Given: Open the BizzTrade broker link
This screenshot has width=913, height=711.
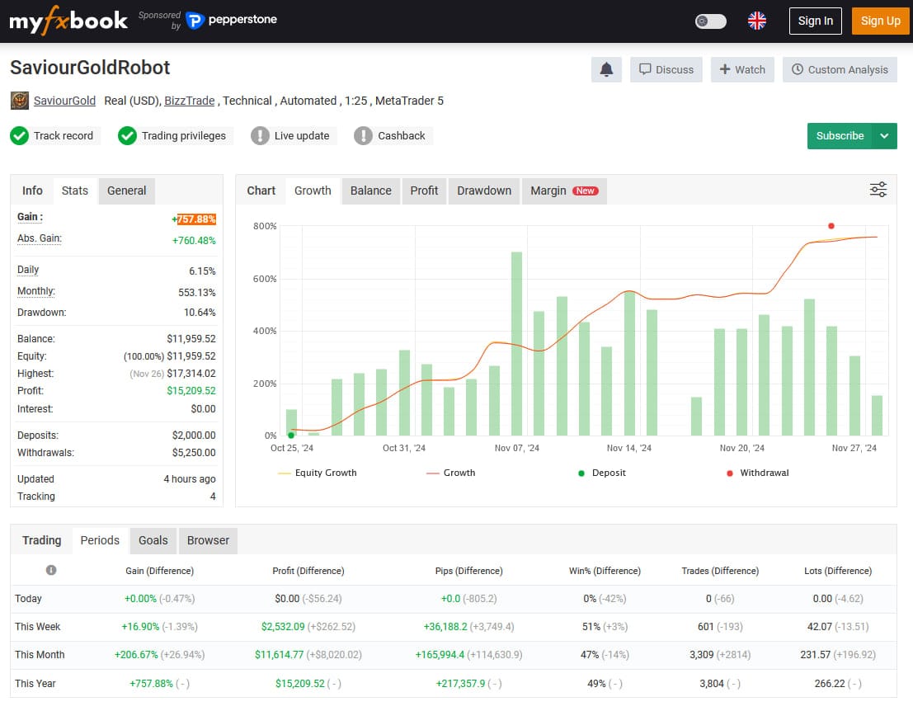Looking at the screenshot, I should 189,101.
